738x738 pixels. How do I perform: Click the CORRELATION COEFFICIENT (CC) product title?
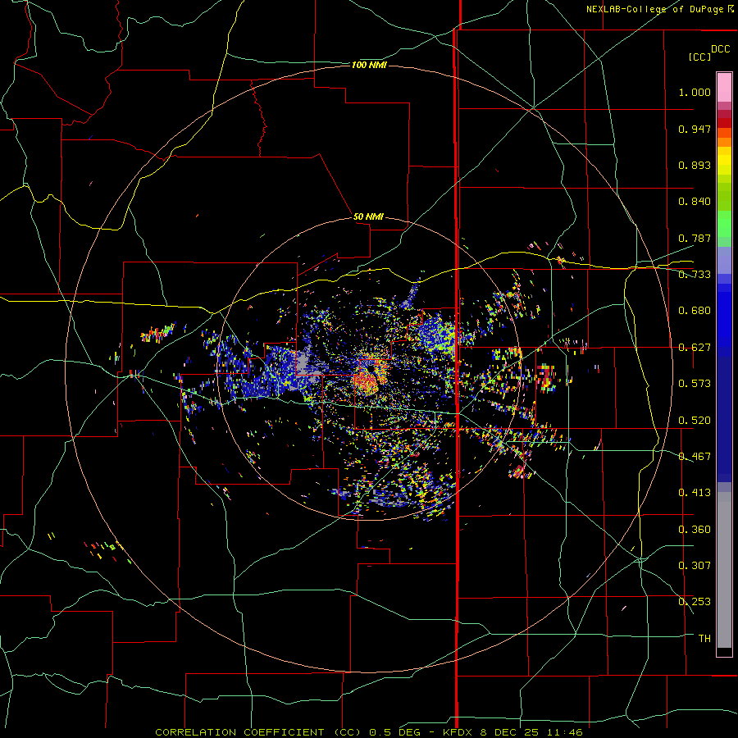[x=258, y=732]
